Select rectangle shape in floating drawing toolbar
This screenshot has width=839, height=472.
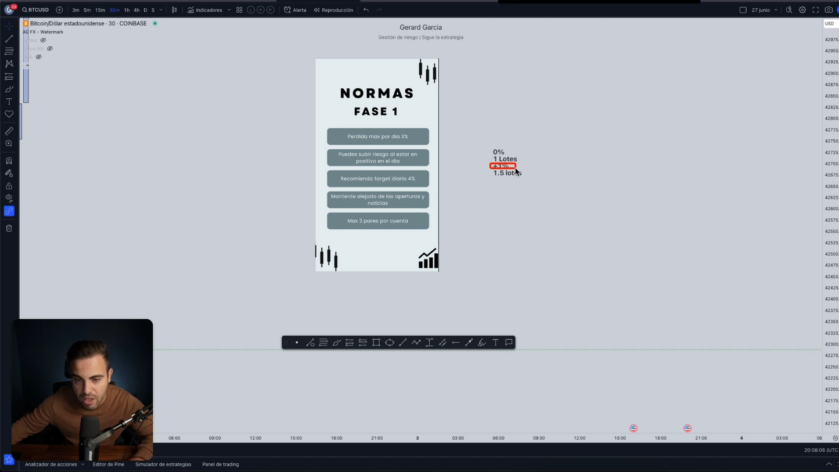(376, 343)
